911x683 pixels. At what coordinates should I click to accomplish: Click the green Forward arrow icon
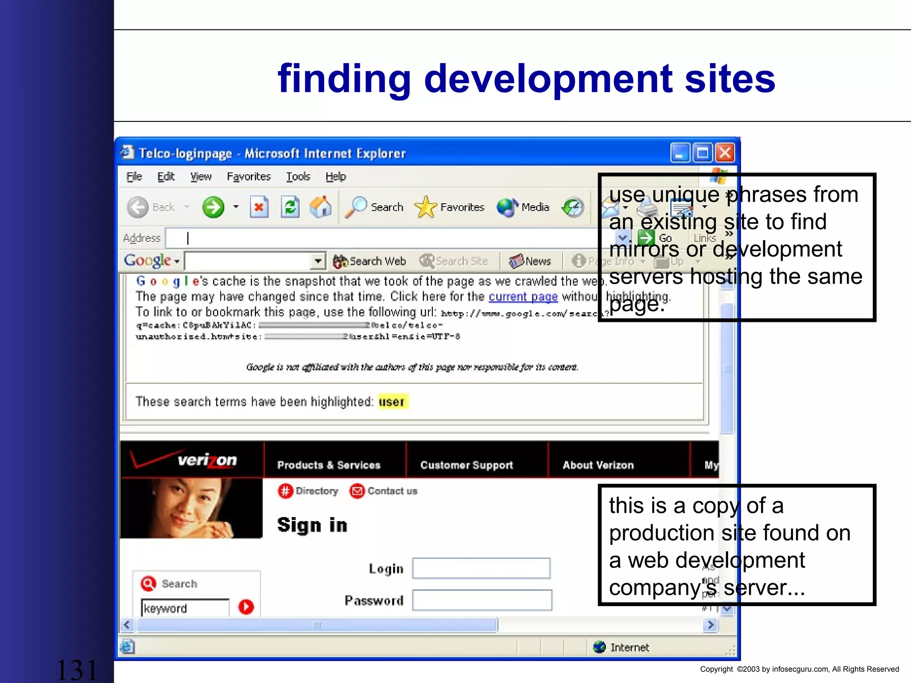coord(213,207)
